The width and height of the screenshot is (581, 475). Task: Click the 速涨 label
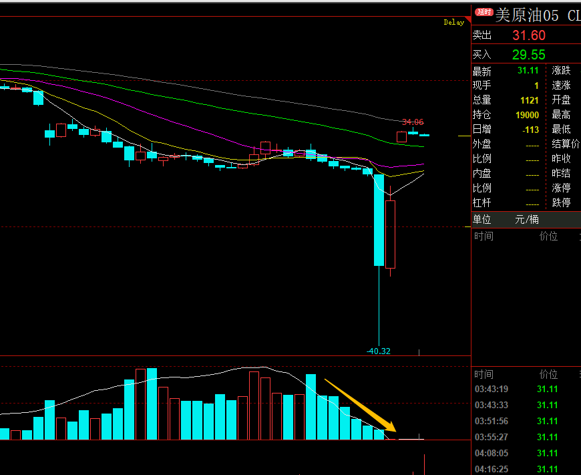[561, 86]
